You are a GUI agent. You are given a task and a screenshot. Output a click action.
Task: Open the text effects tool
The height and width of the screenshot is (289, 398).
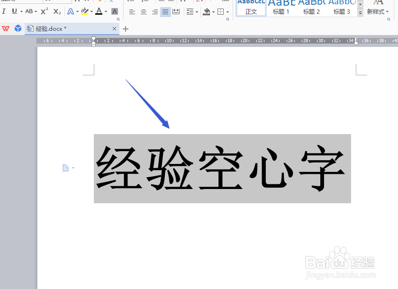(70, 11)
